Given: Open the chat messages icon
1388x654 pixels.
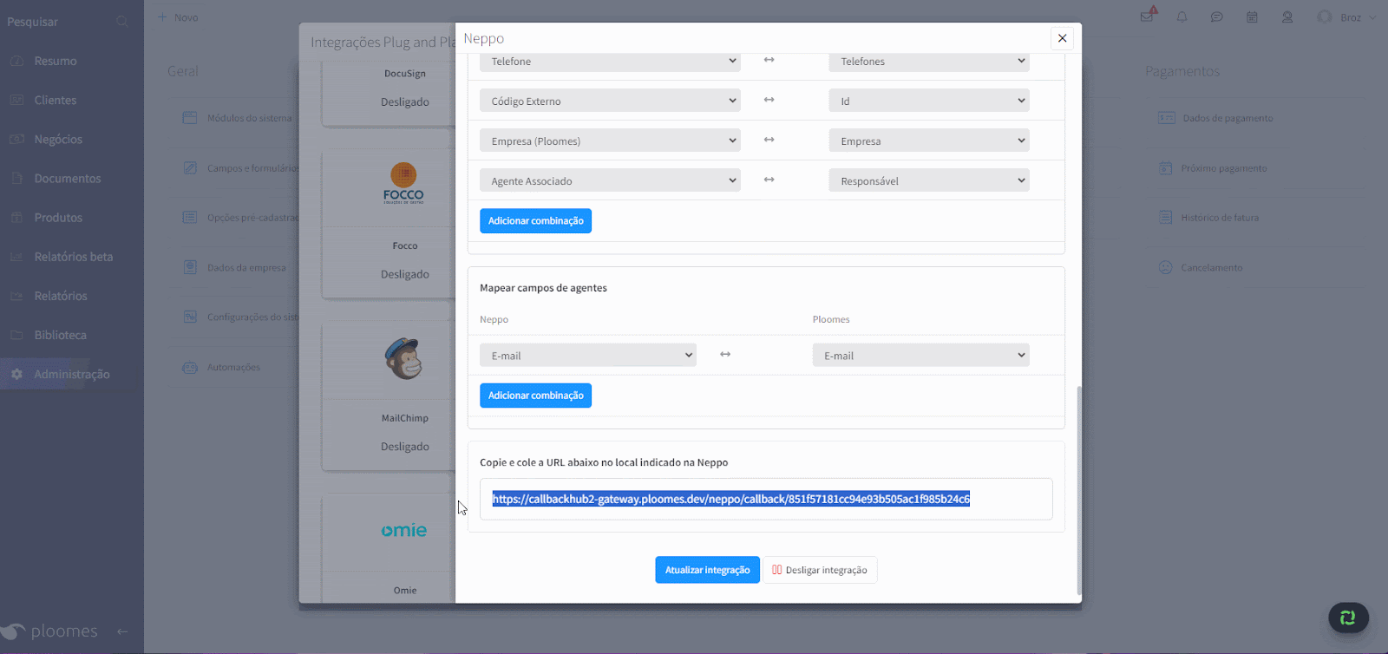Looking at the screenshot, I should [x=1217, y=17].
